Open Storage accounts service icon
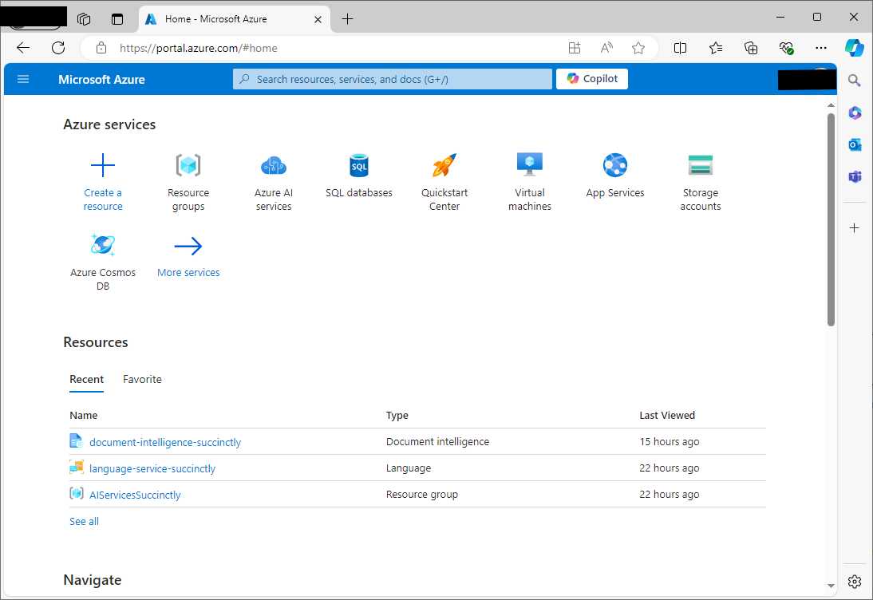 [x=701, y=165]
